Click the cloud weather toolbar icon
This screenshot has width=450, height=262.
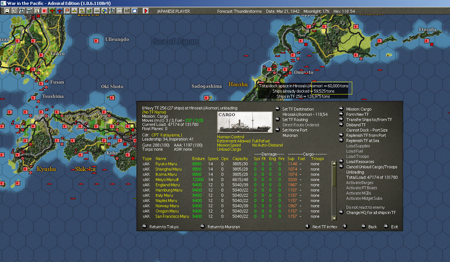coord(135,11)
